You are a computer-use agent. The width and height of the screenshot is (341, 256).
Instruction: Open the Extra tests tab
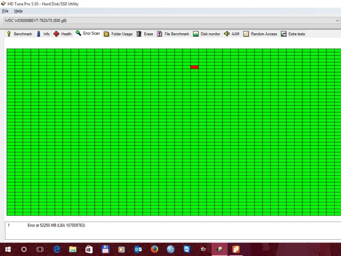click(293, 34)
